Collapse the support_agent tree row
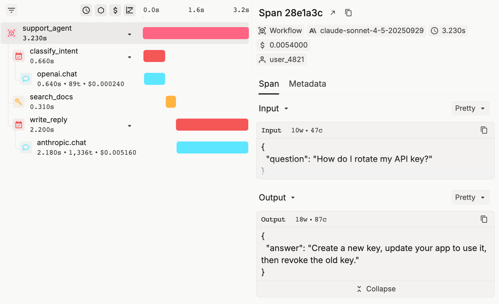The height and width of the screenshot is (304, 499). pyautogui.click(x=130, y=34)
